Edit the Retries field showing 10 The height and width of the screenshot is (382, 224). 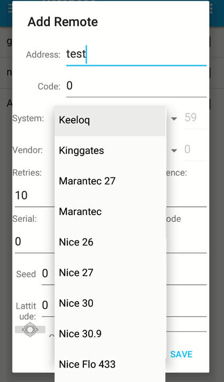(x=35, y=196)
